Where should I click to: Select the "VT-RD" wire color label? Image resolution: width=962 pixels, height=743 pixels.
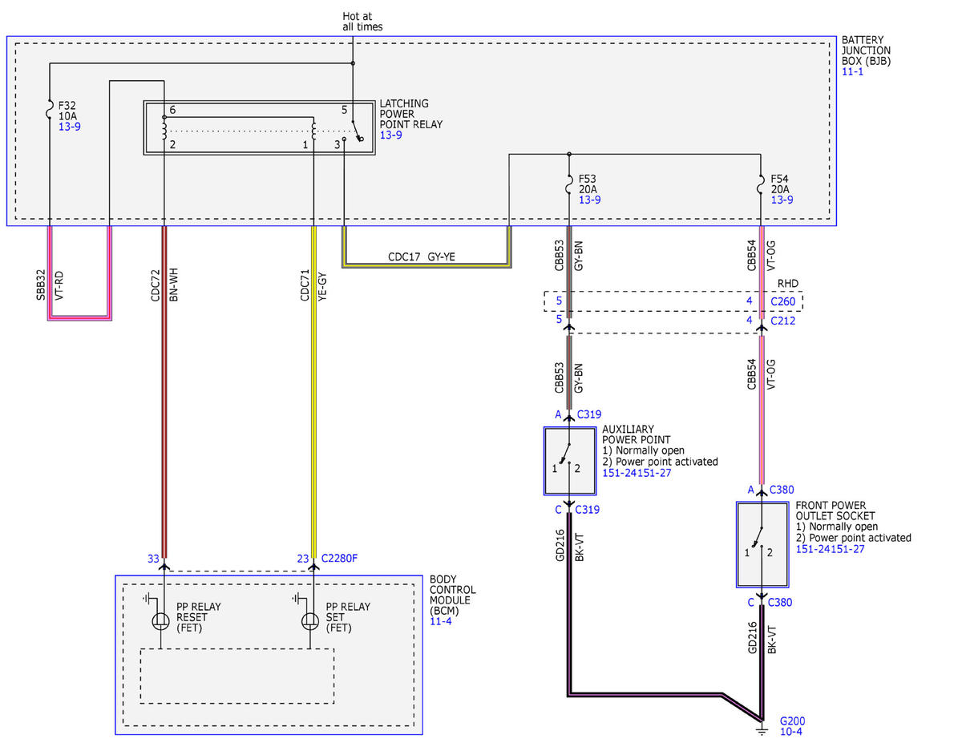pyautogui.click(x=58, y=284)
